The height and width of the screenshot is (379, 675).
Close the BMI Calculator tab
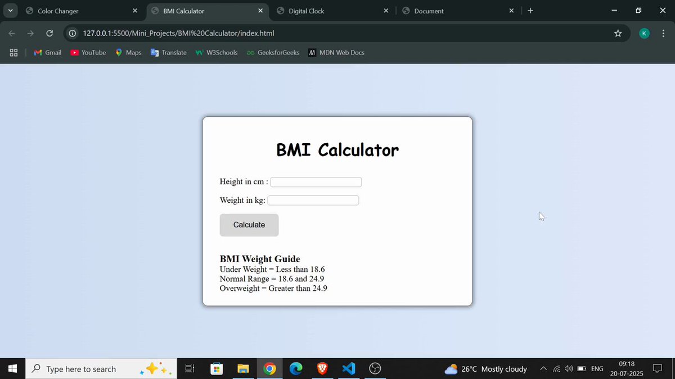260,11
